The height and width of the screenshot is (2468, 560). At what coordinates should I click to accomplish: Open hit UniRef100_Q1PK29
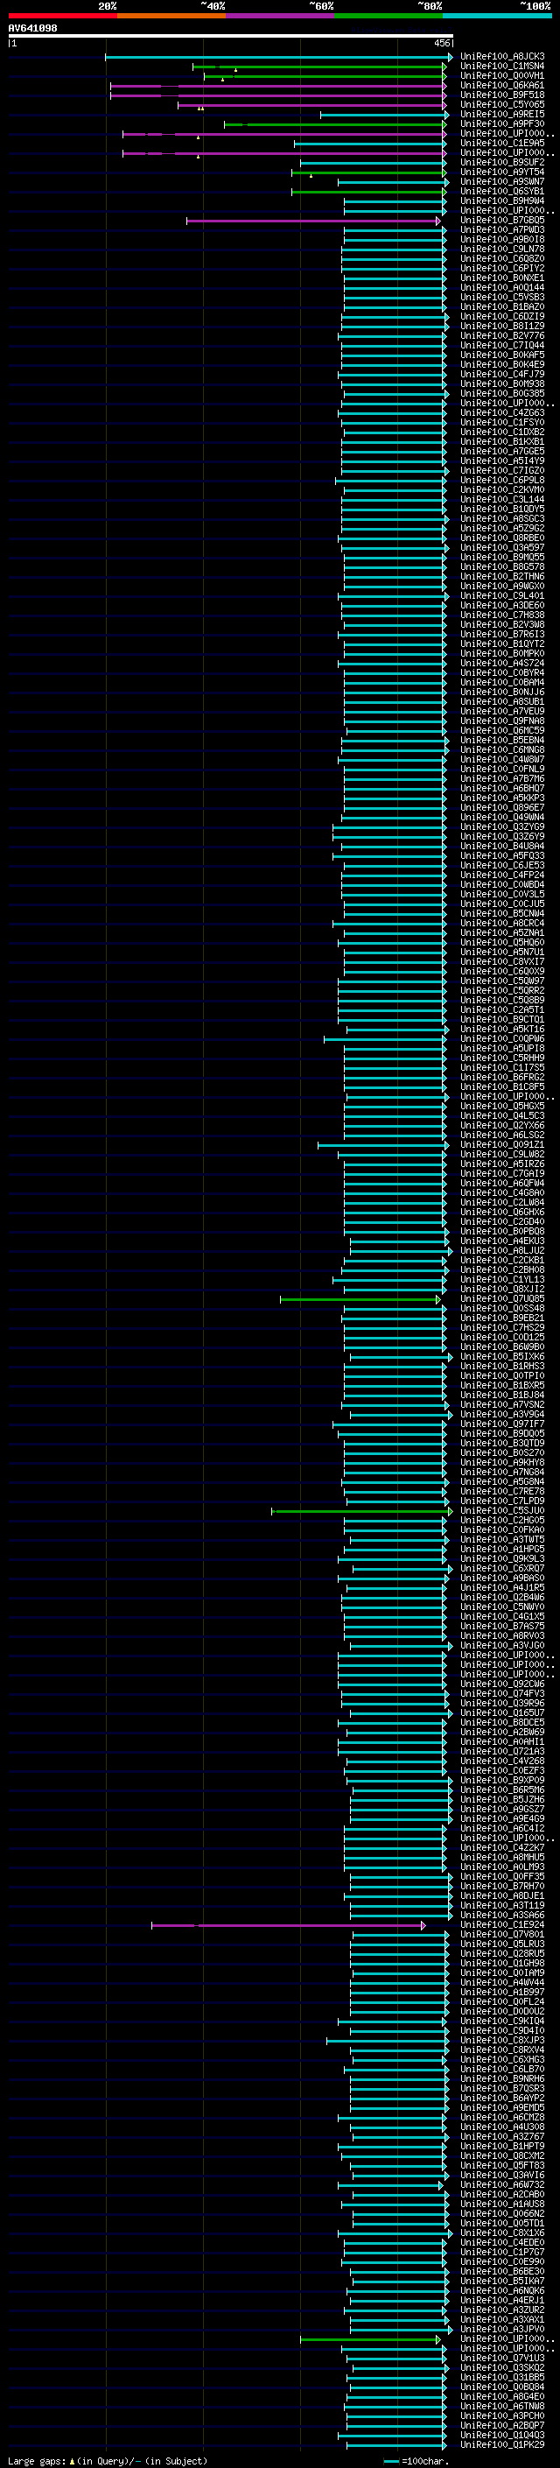(502, 2445)
